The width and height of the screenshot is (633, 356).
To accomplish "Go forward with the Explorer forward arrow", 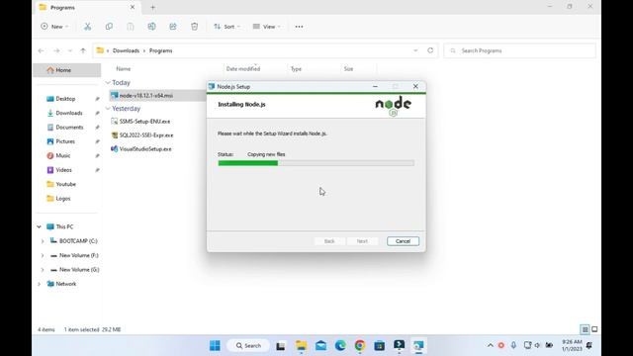I will (56, 50).
